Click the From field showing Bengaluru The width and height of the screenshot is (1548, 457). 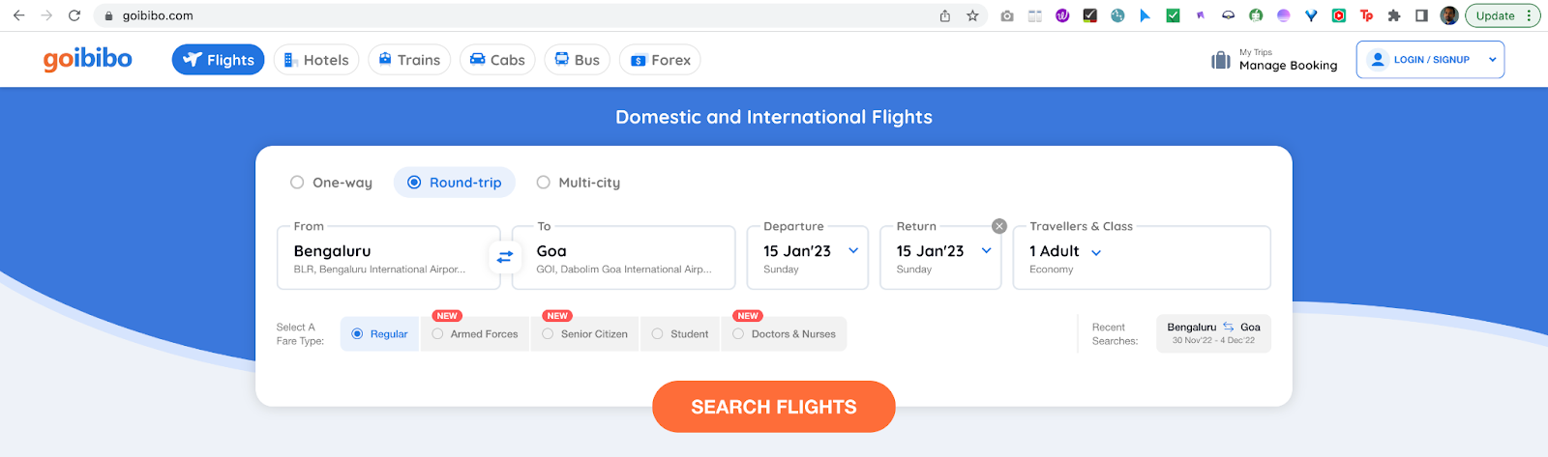click(389, 257)
